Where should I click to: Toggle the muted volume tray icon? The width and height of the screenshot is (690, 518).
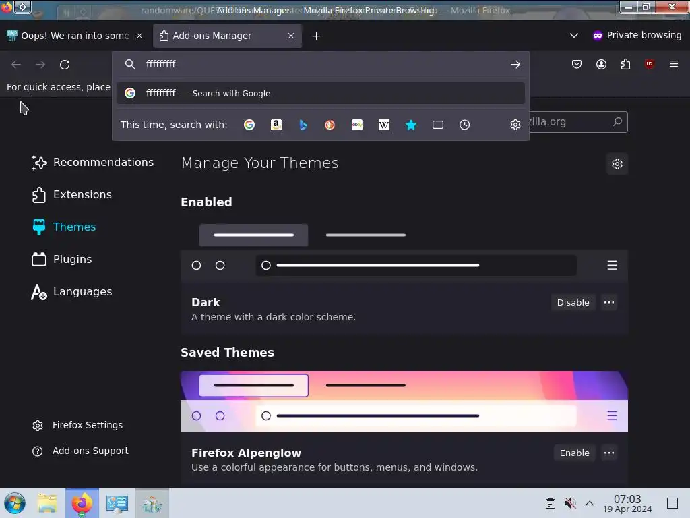(570, 503)
